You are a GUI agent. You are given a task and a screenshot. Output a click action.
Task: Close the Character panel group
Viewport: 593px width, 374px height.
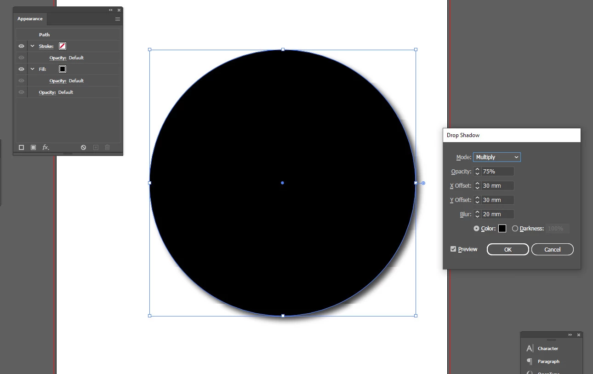(x=579, y=335)
